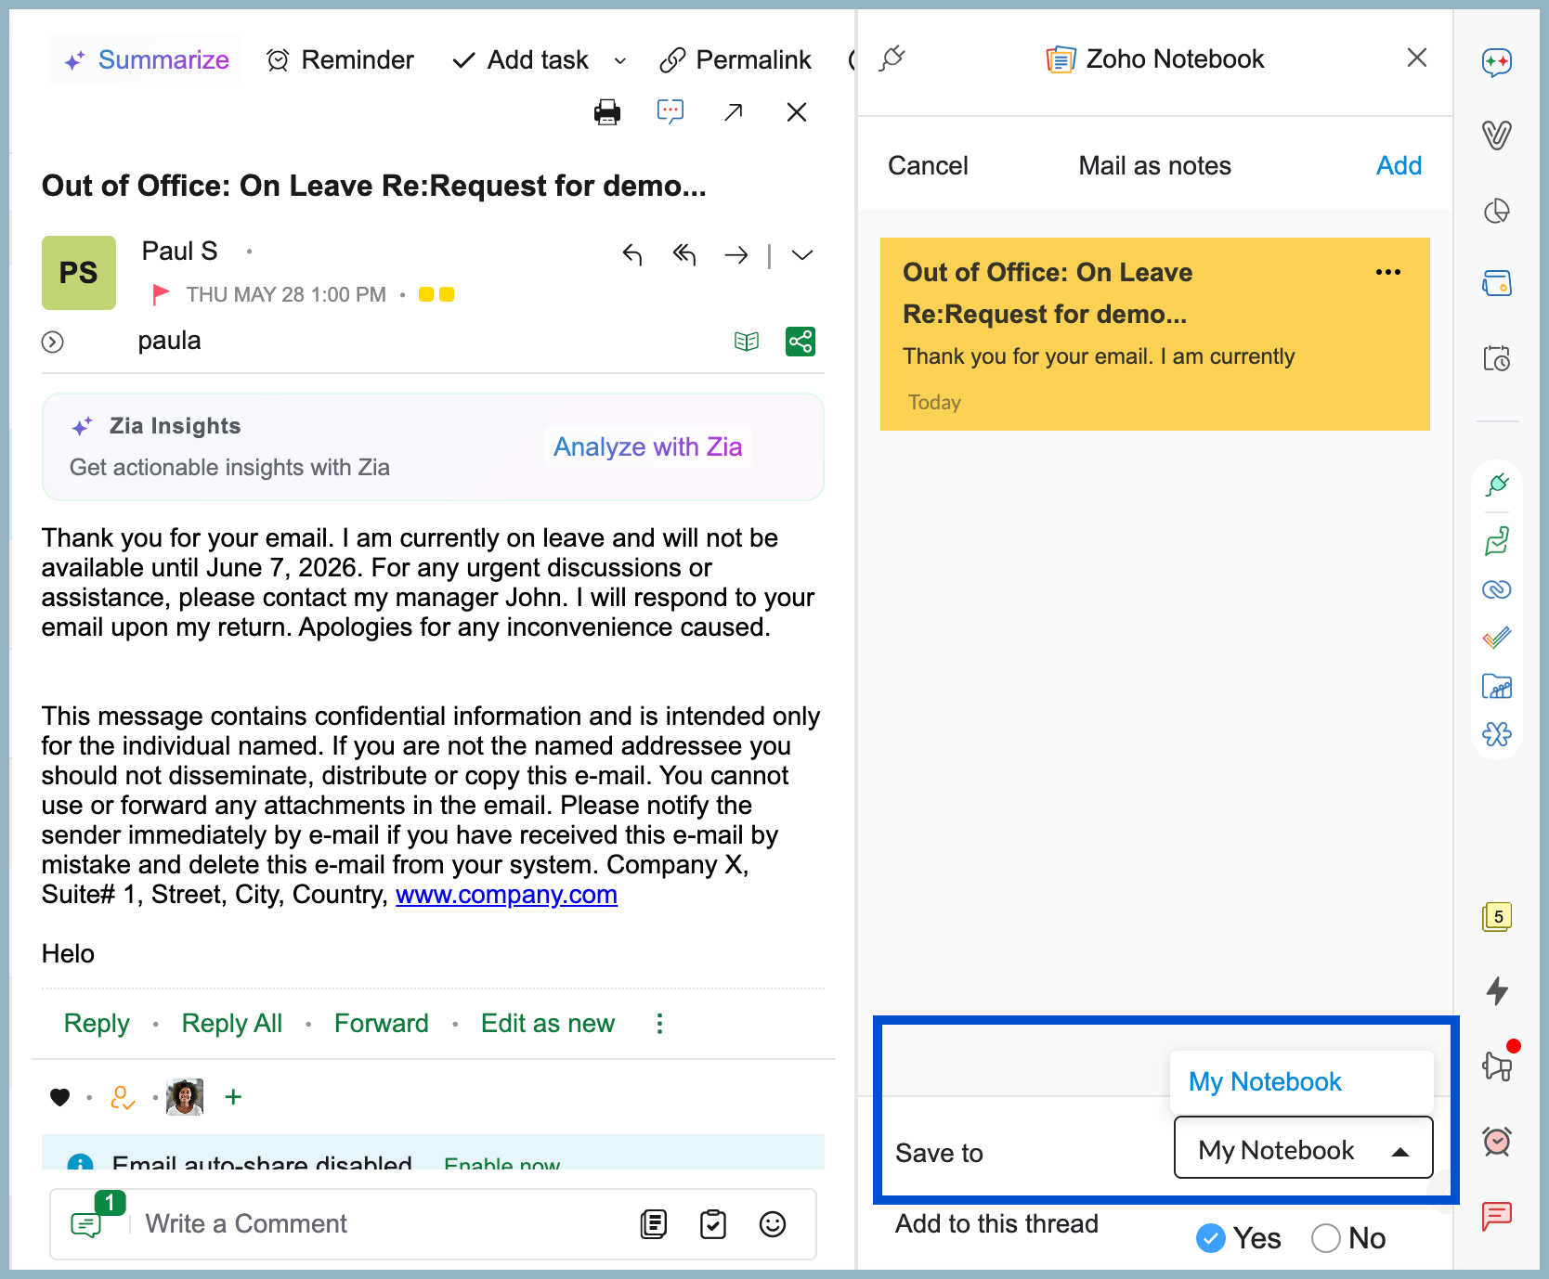Print the email with the printer icon
This screenshot has height=1279, width=1549.
tap(607, 112)
